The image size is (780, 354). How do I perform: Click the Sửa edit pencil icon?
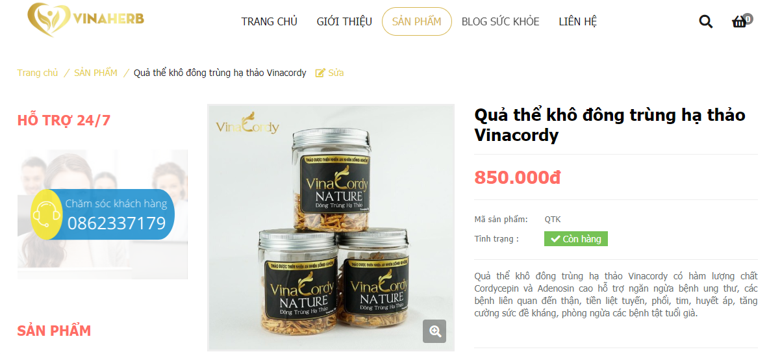click(x=320, y=73)
